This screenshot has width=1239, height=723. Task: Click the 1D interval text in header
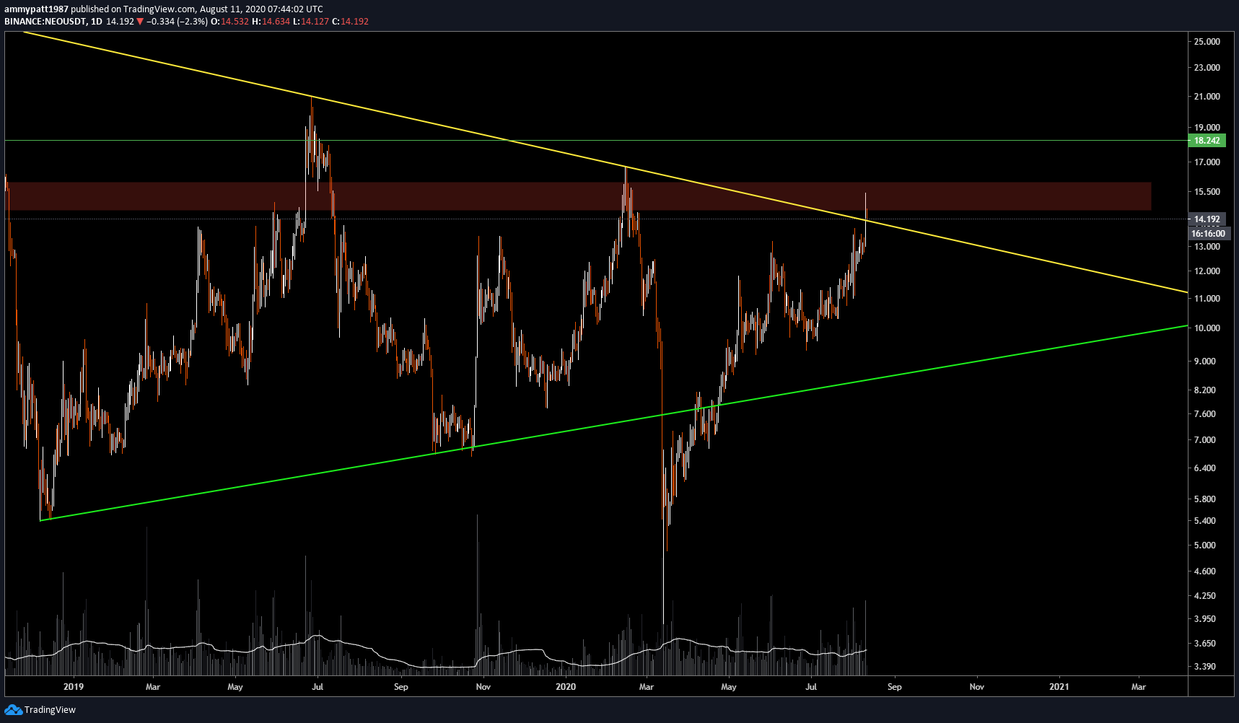96,22
